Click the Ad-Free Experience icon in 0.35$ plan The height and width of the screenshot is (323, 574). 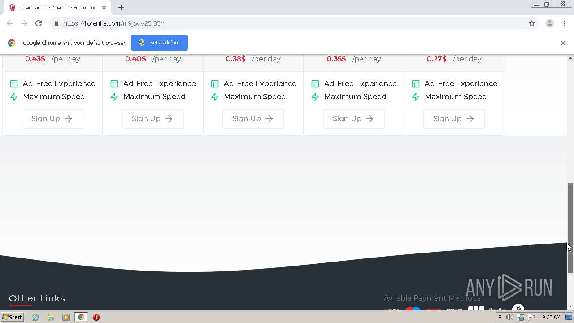[315, 84]
